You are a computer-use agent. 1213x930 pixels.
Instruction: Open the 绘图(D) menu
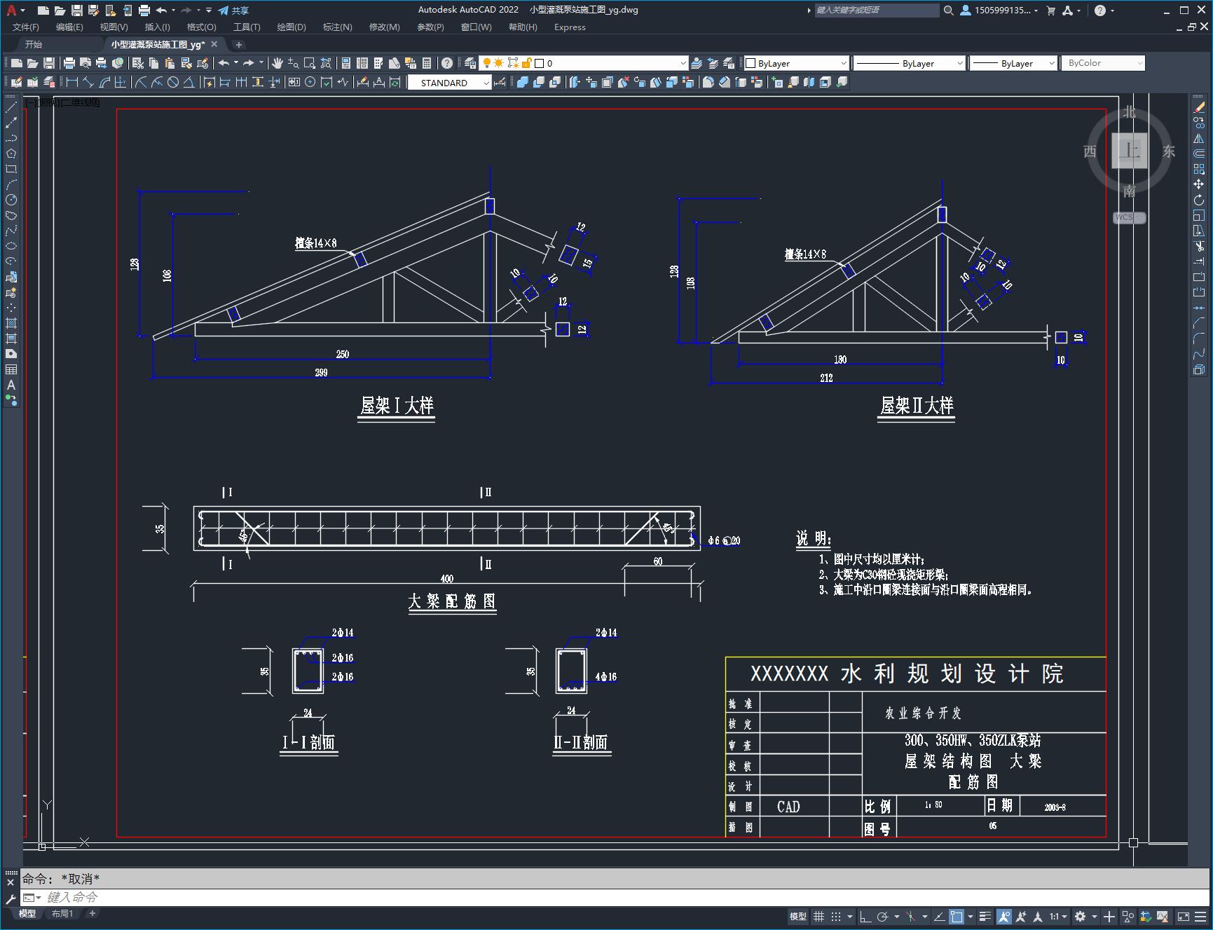(x=292, y=27)
